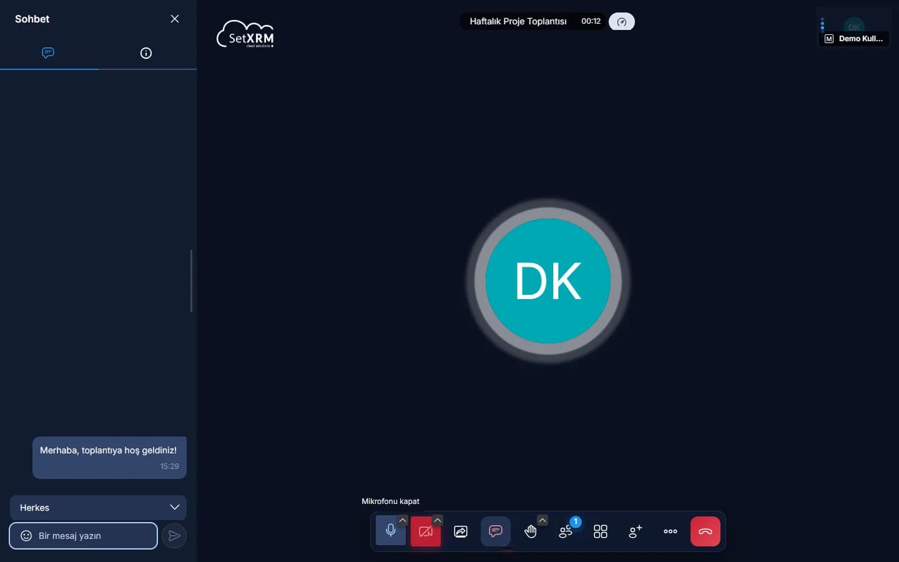Click the 'Haftalık Proje Toplantısı' meeting title
Screen dimensions: 899x562
(518, 21)
